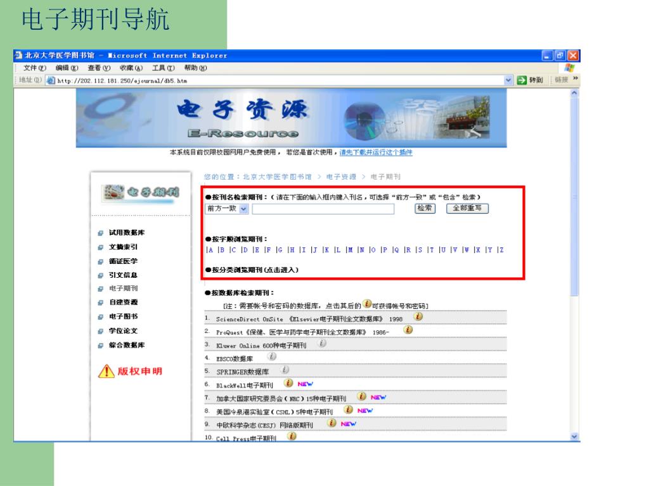649x486 pixels.
Task: Click the vertical scrollbar thumb
Action: point(574,196)
